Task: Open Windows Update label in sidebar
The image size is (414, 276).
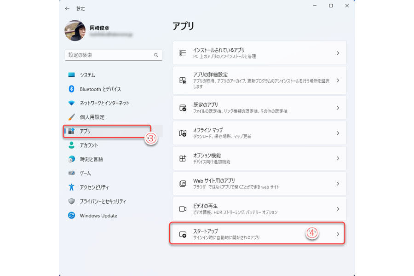Action: coord(98,216)
